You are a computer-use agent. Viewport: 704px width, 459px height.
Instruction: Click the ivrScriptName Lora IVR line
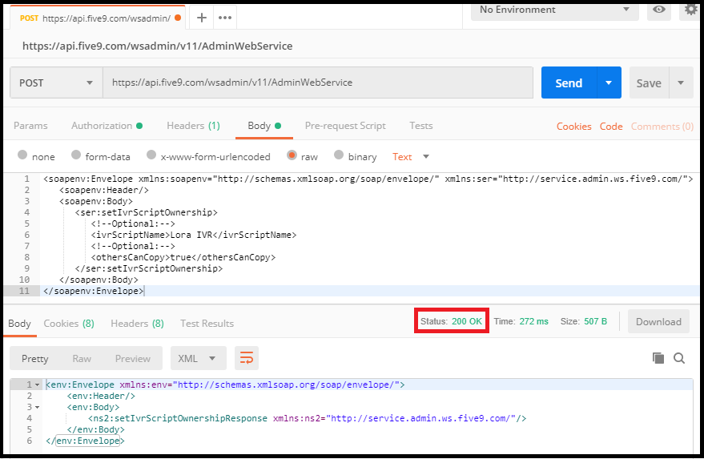[x=194, y=235]
